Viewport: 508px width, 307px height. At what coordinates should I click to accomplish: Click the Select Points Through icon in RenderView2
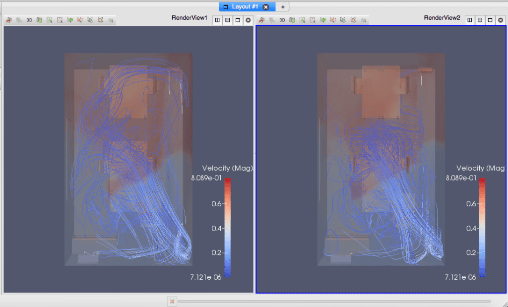334,20
